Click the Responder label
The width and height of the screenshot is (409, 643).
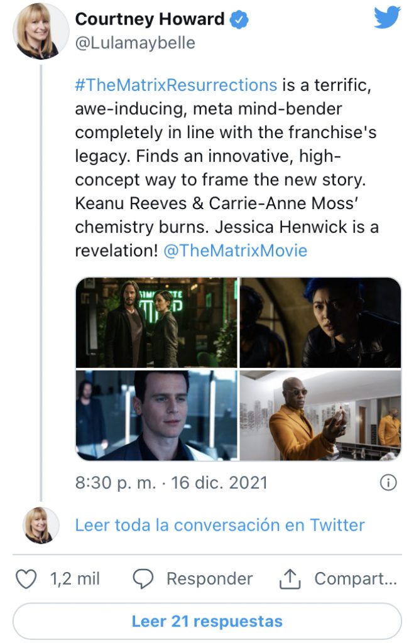point(210,578)
